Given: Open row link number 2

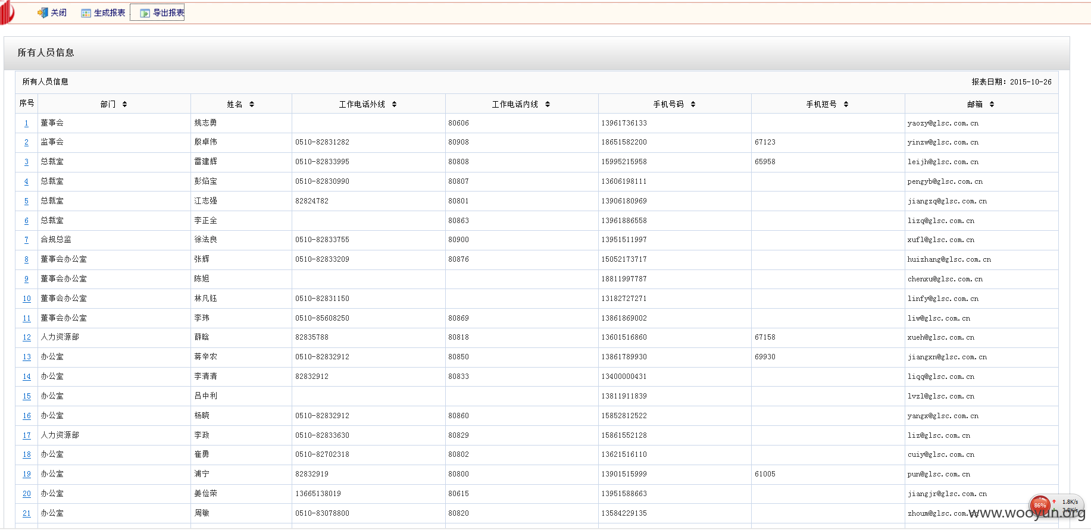Looking at the screenshot, I should pyautogui.click(x=26, y=142).
